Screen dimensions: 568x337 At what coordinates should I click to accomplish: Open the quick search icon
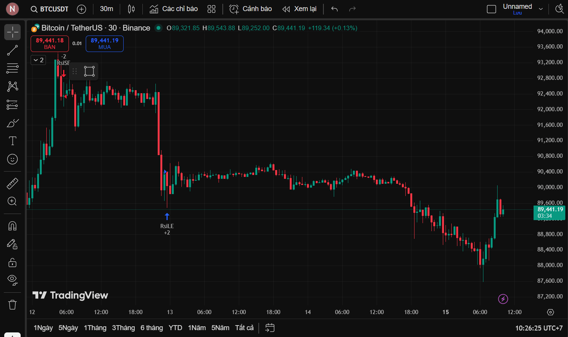(559, 9)
